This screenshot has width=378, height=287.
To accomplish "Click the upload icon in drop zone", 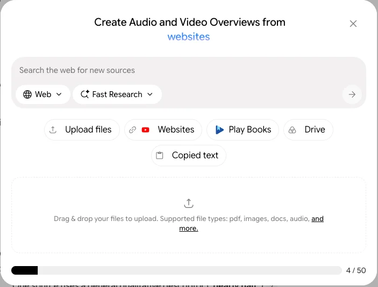I will click(189, 203).
